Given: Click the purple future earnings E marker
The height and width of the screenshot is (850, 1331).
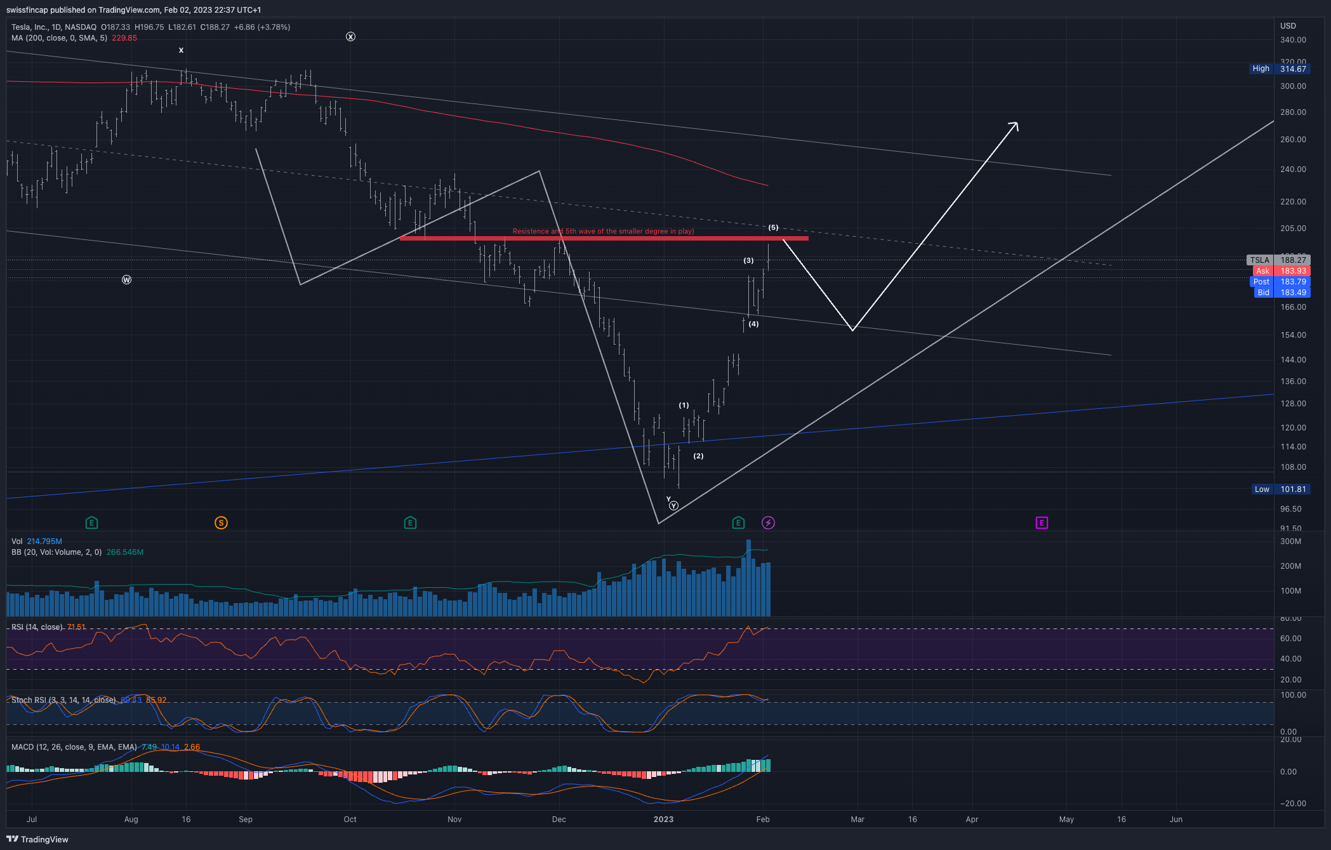Looking at the screenshot, I should (x=1042, y=523).
